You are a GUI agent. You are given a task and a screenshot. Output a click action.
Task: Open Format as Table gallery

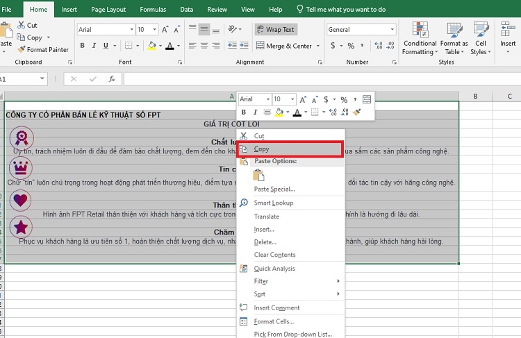(x=454, y=38)
